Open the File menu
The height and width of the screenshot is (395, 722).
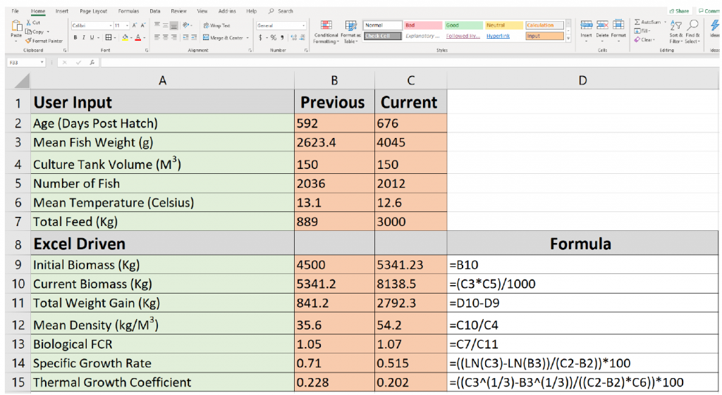point(16,11)
